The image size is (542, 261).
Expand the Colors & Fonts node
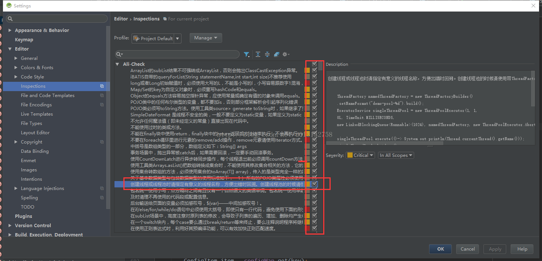click(16, 68)
